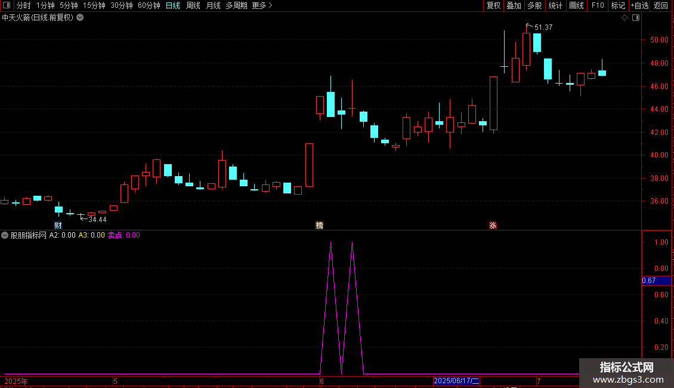Image resolution: width=674 pixels, height=388 pixels.
Task: Click the 50.00 price axis label
Action: click(x=659, y=40)
